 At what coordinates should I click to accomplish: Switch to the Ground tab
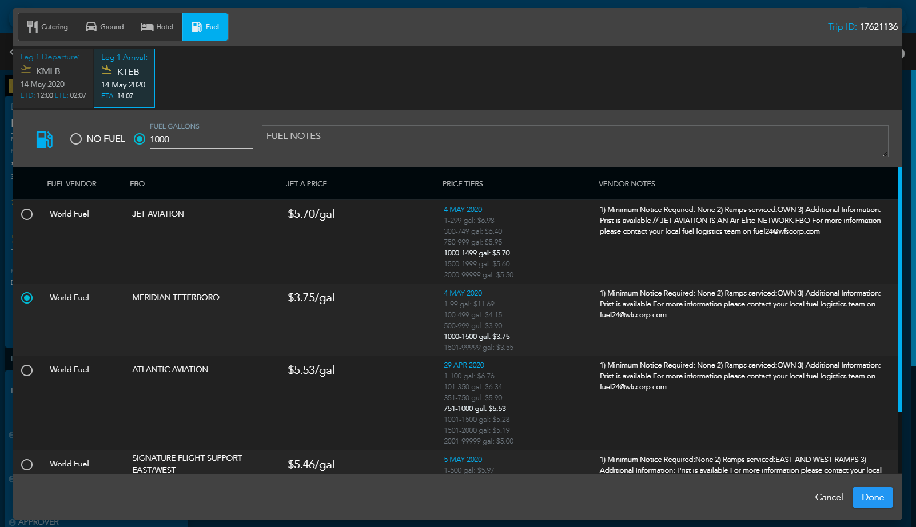click(x=105, y=27)
